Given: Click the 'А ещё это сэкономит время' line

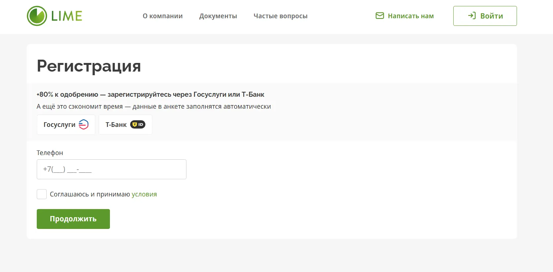Looking at the screenshot, I should (x=154, y=106).
